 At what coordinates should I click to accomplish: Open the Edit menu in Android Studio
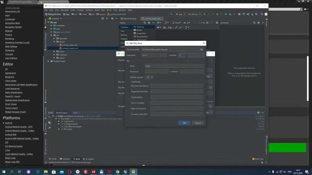51,10
